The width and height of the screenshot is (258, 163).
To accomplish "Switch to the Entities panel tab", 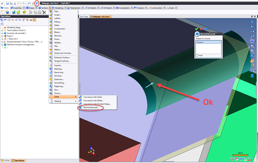I will tap(6, 160).
